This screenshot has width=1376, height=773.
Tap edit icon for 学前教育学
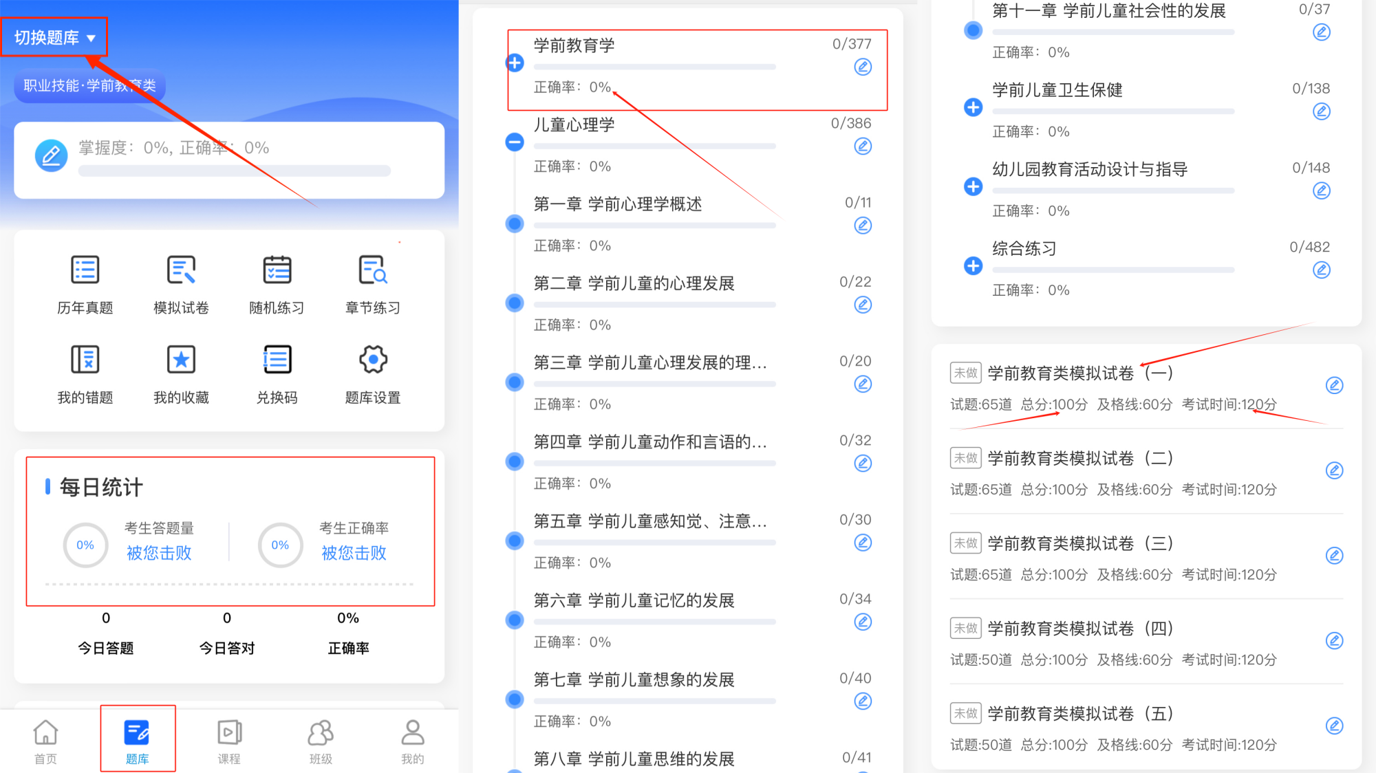click(863, 67)
